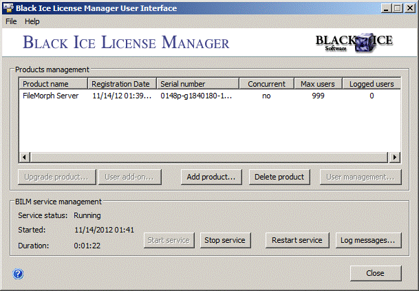Select the FileMorph Server product row

tap(210, 96)
